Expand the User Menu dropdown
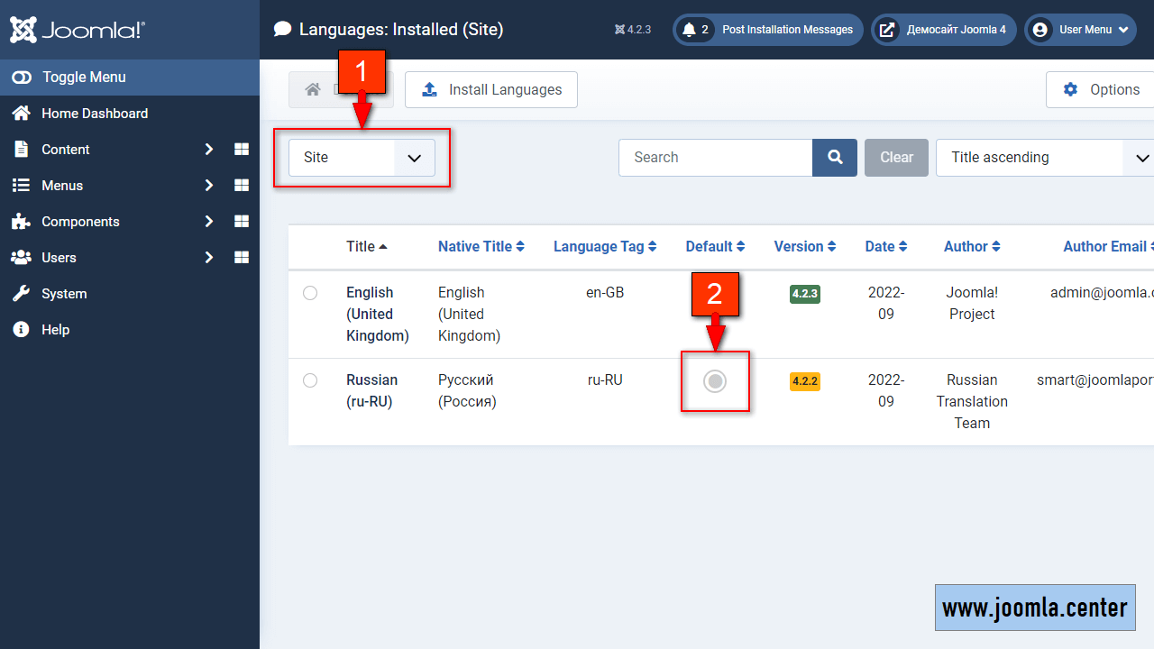The height and width of the screenshot is (649, 1154). click(x=1080, y=30)
